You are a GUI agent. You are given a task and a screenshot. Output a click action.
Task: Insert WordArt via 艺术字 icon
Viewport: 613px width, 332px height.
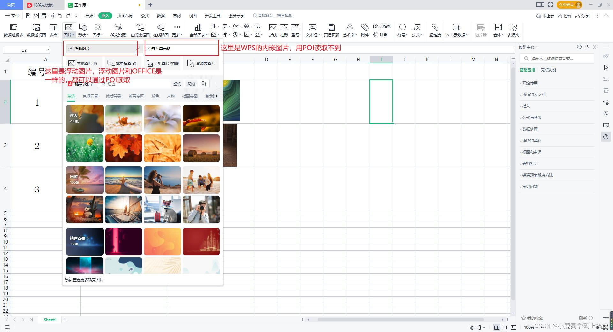(x=349, y=30)
